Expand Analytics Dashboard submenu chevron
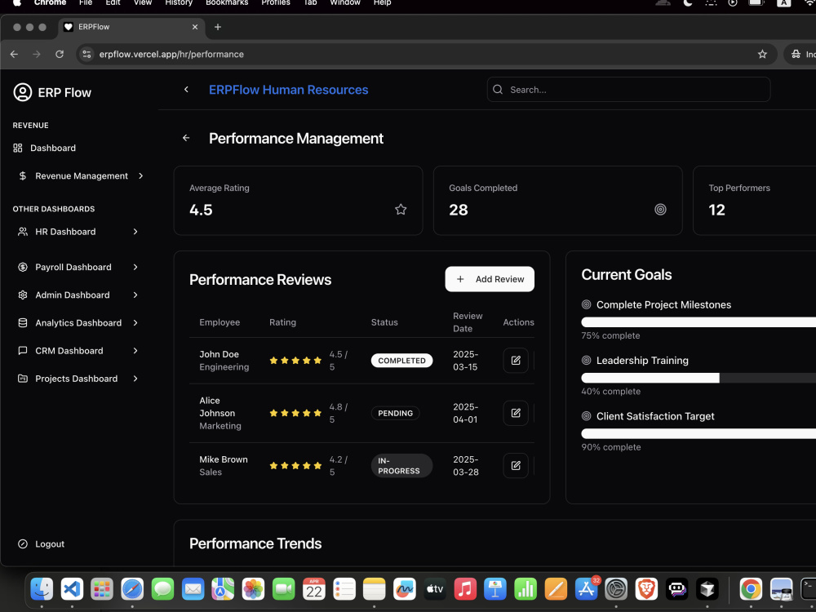 tap(135, 322)
